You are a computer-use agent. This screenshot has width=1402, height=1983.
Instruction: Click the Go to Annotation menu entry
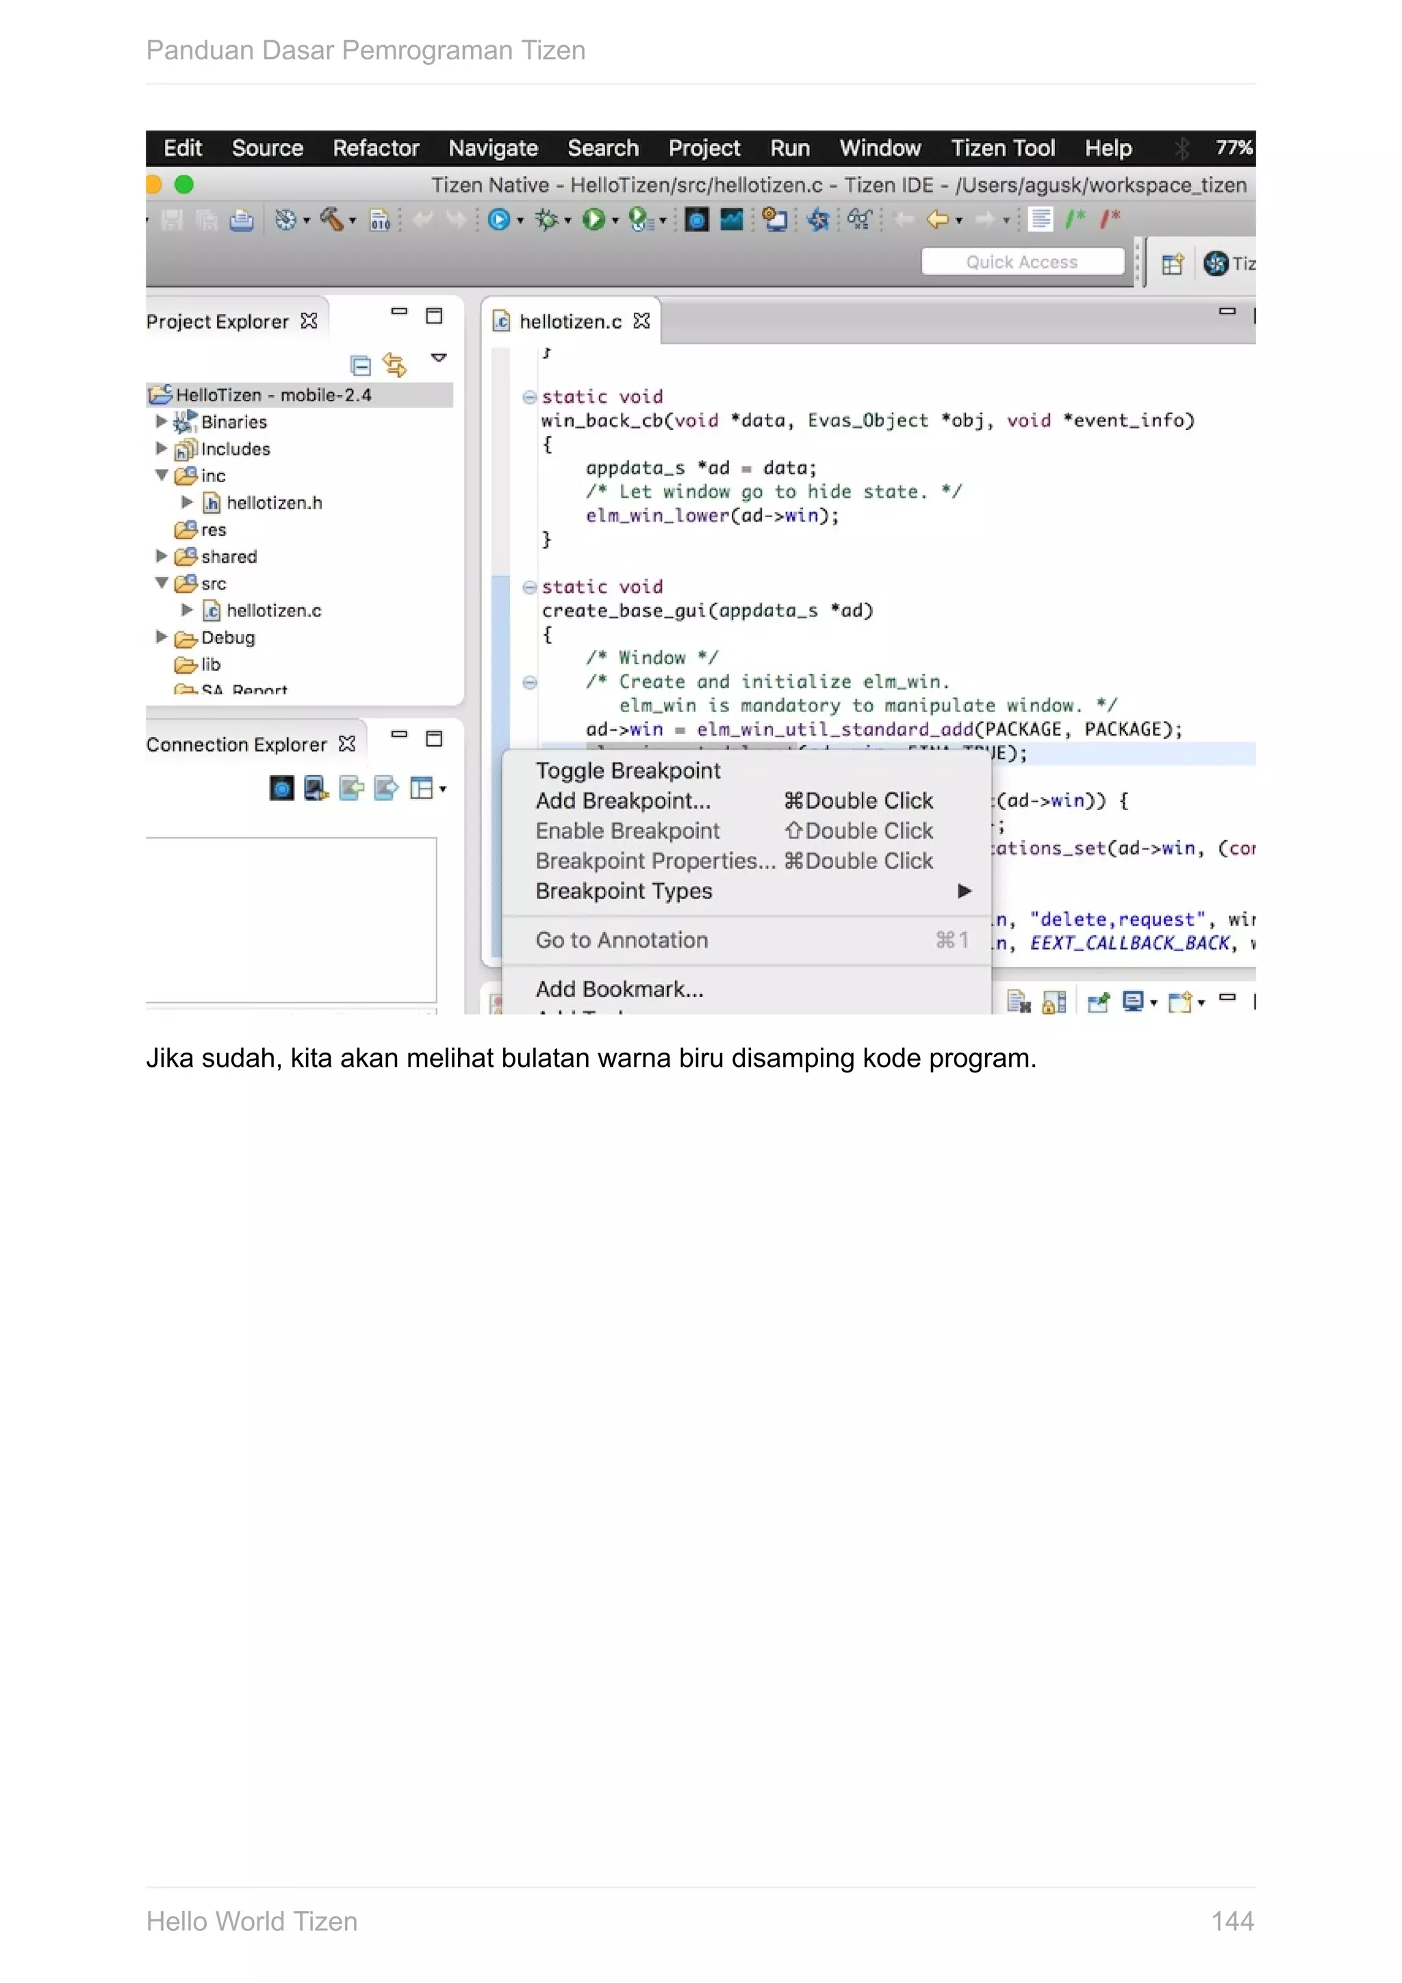[x=748, y=939]
